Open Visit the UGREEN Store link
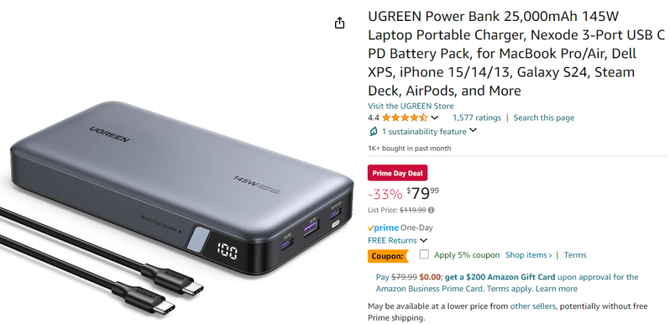The image size is (670, 324). coord(410,106)
